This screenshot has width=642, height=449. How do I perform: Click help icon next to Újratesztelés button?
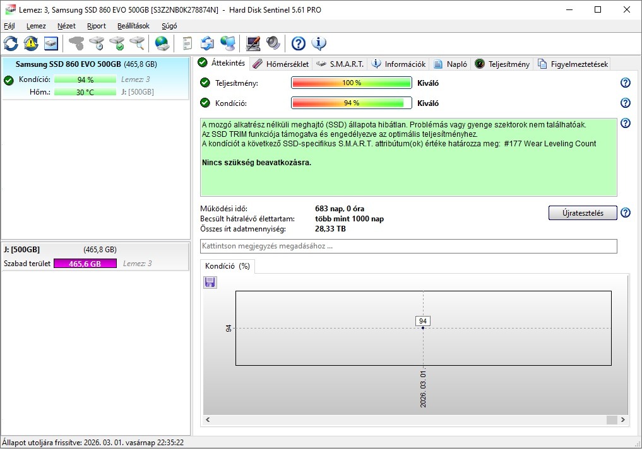[x=625, y=213]
